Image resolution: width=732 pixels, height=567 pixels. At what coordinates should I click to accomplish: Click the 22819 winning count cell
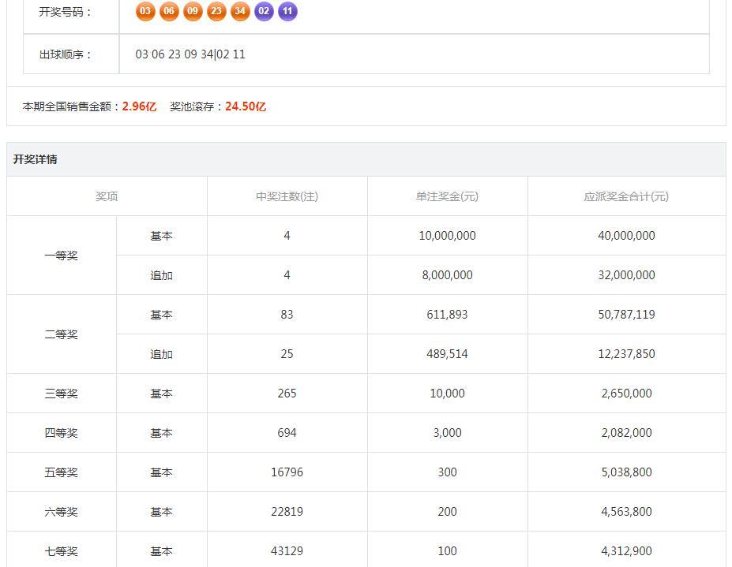pos(287,512)
